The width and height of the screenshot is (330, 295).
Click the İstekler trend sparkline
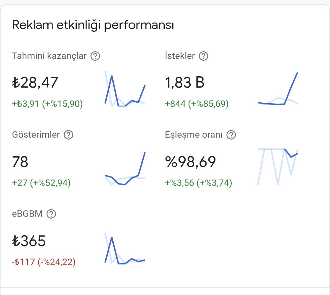(x=278, y=88)
